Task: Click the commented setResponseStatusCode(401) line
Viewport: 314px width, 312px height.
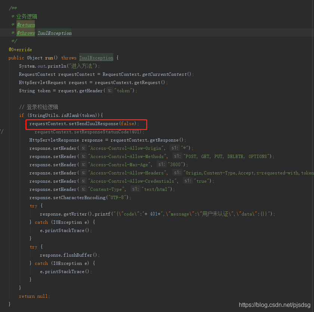Action: coord(89,132)
